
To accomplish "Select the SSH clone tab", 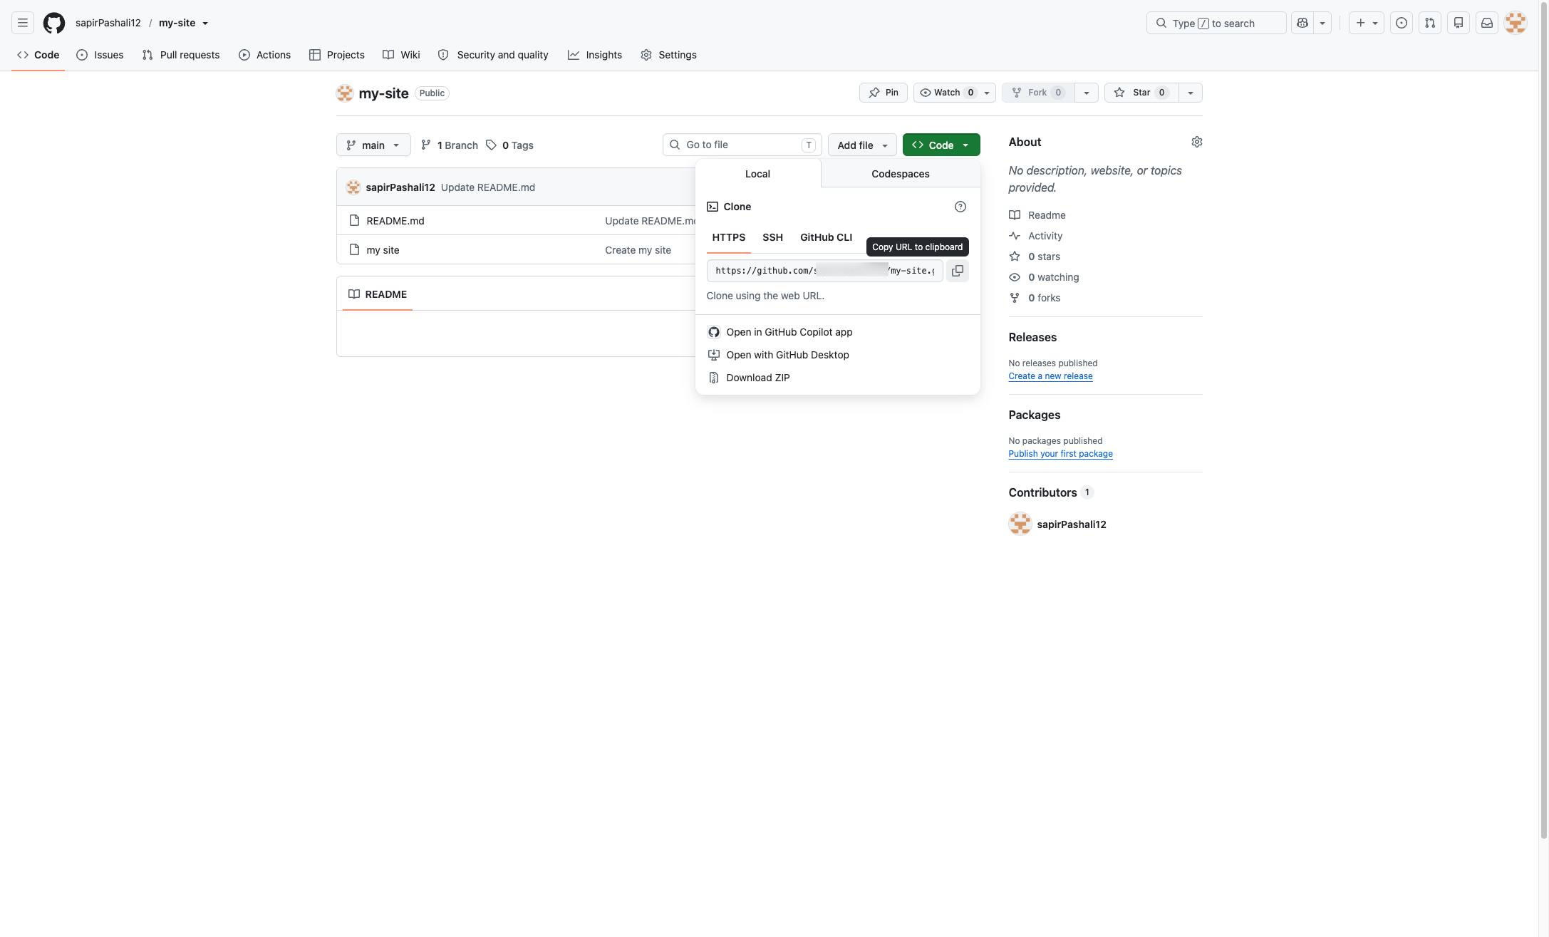I will click(x=772, y=237).
